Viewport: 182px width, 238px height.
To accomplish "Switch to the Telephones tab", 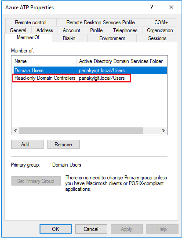I will coord(125,30).
